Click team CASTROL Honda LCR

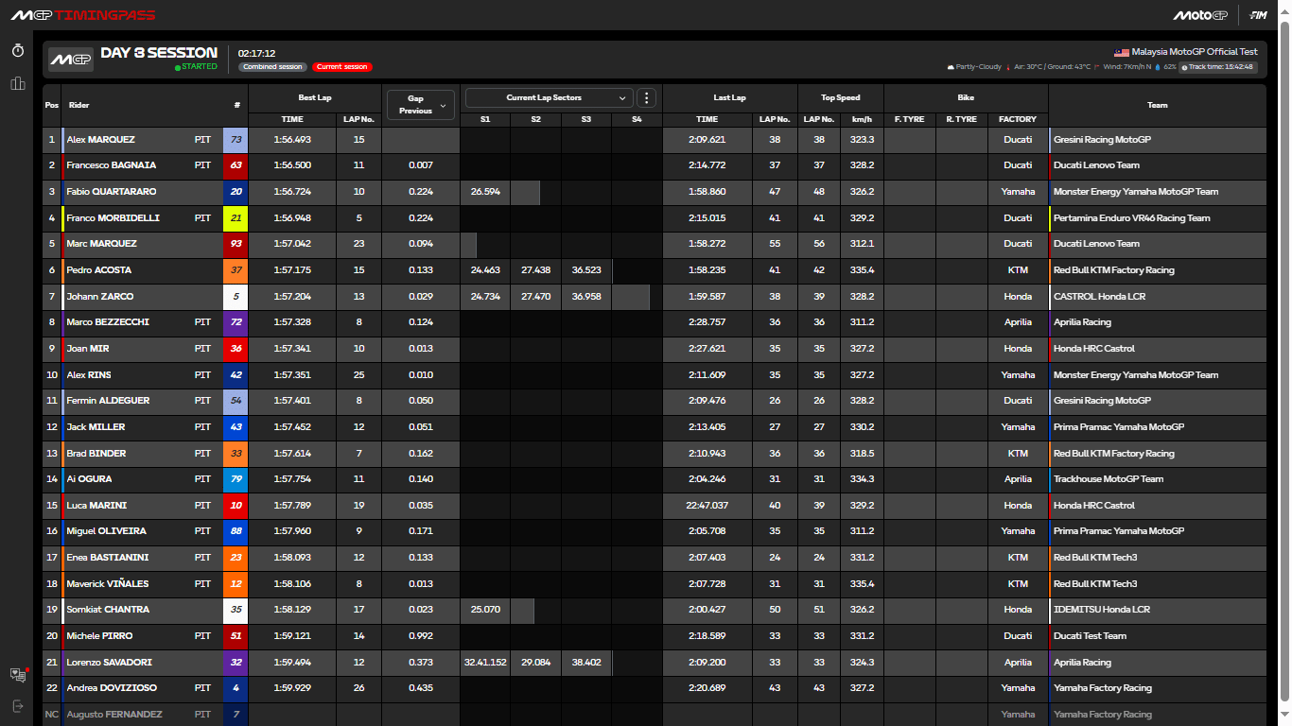coord(1099,297)
